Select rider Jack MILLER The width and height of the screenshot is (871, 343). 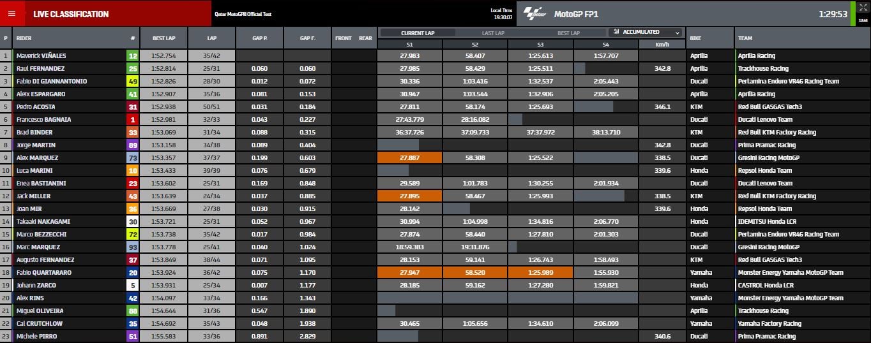33,196
